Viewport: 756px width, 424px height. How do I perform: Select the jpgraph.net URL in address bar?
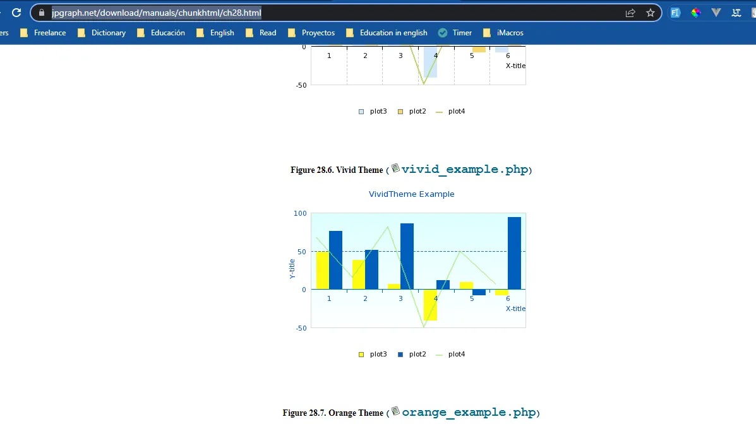tap(157, 13)
